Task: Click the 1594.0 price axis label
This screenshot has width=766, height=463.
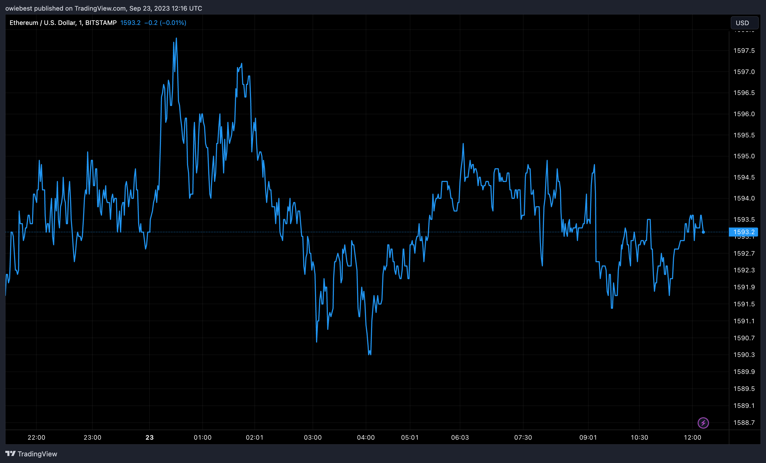Action: click(x=744, y=198)
